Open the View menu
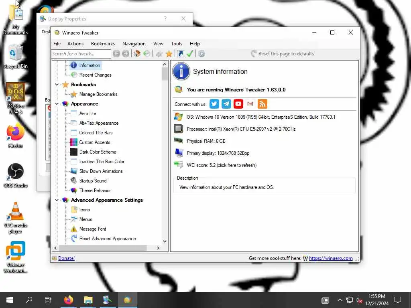 158,44
